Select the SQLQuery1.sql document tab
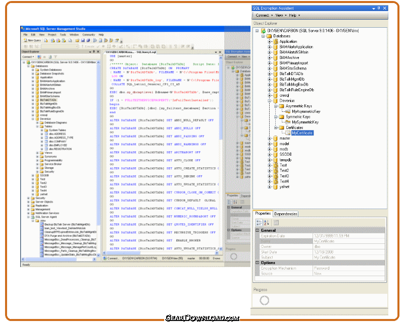 pyautogui.click(x=131, y=52)
